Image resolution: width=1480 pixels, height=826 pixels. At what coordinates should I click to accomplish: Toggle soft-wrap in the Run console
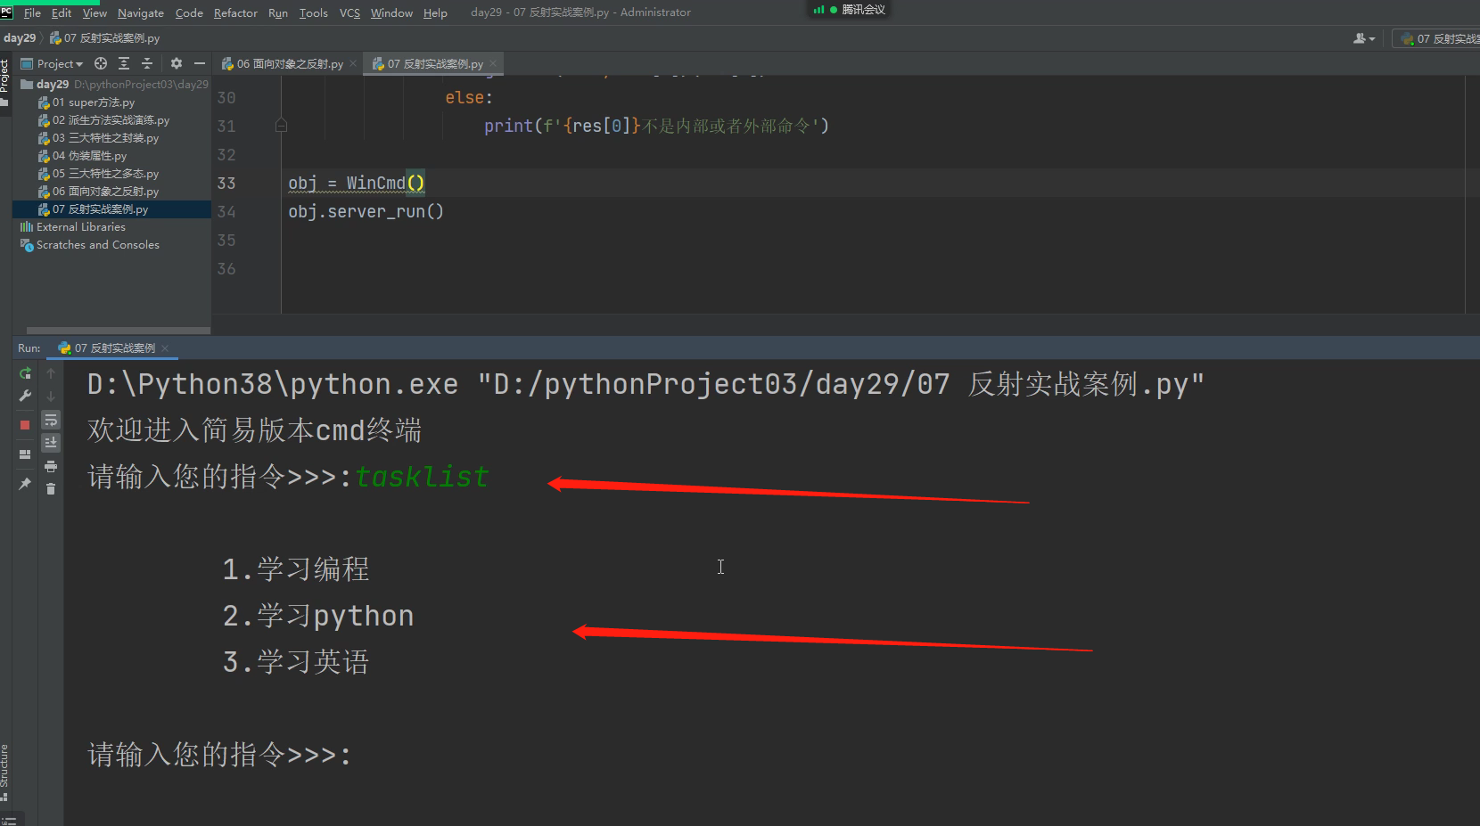point(51,420)
